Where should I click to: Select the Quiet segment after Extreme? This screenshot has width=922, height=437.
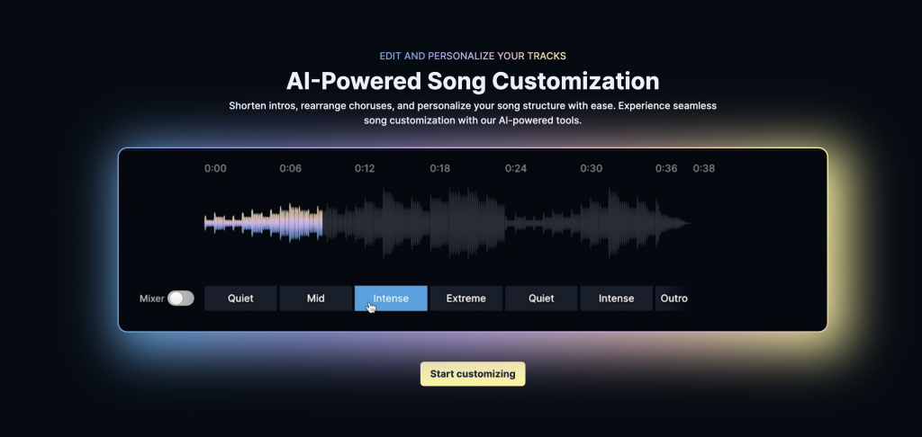(541, 299)
